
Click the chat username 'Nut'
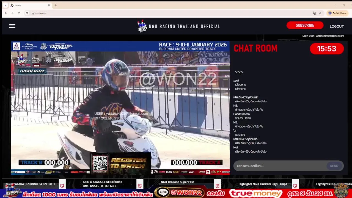click(236, 147)
